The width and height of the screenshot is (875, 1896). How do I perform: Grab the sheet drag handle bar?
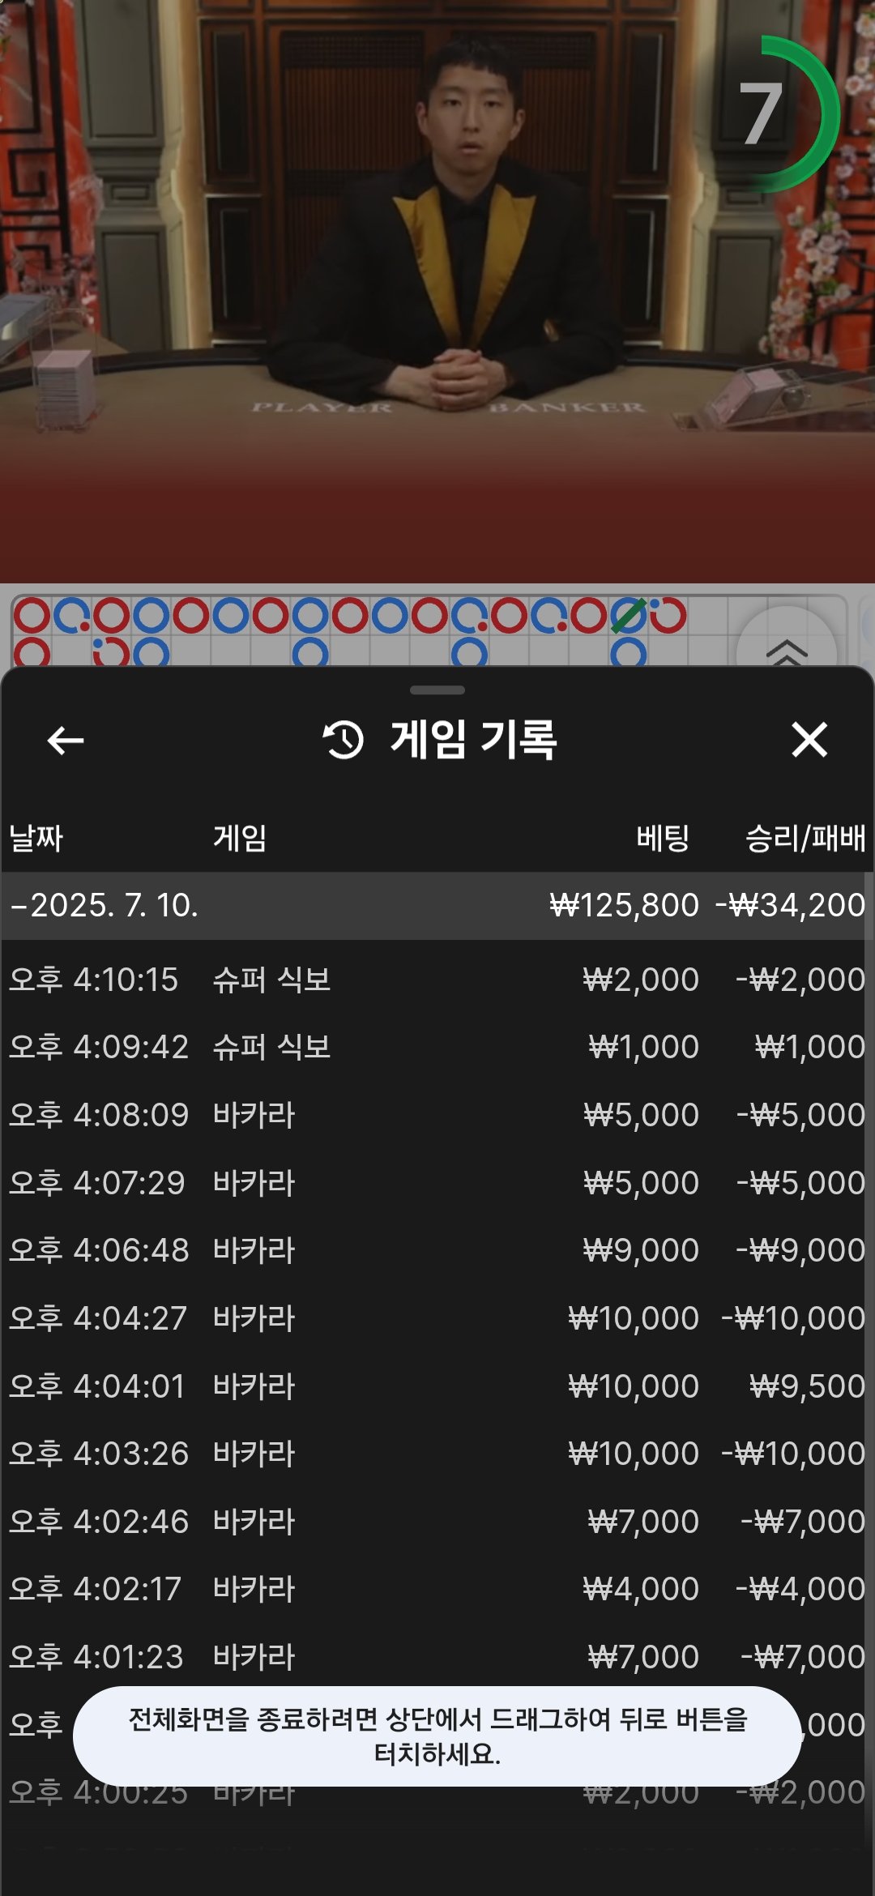(x=437, y=690)
